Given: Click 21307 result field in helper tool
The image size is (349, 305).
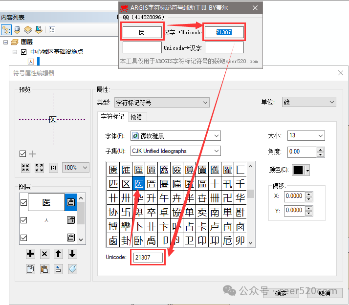Looking at the screenshot, I should [224, 32].
